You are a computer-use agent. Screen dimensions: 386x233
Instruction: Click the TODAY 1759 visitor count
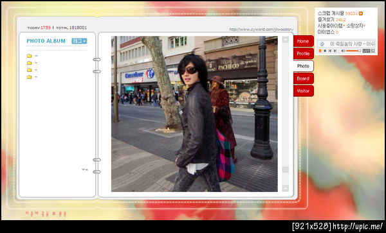coord(39,28)
